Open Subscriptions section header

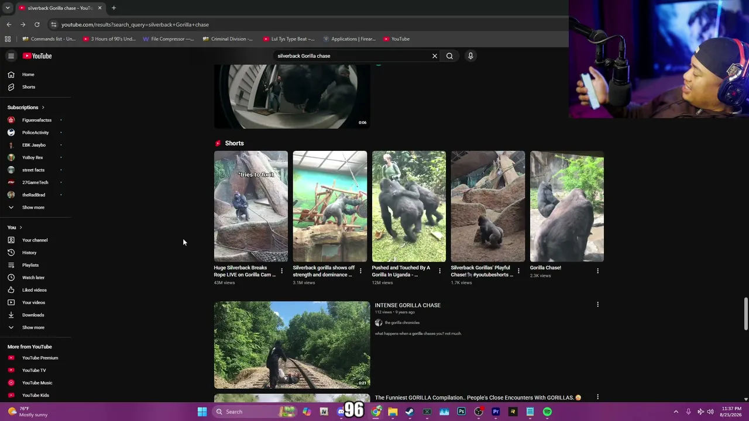[26, 108]
